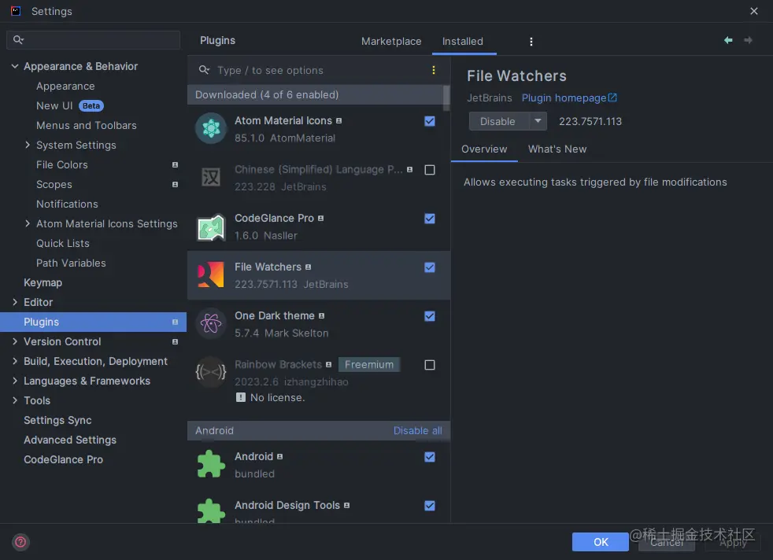Uncheck the Atom Material Icons plugin
773x560 pixels.
point(430,121)
